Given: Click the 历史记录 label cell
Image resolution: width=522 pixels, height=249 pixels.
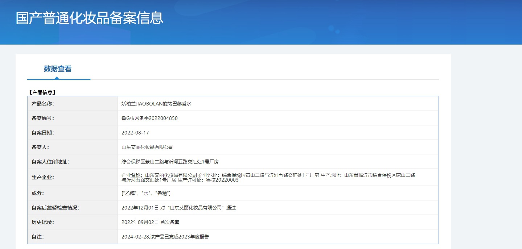Looking at the screenshot, I should tap(73, 222).
